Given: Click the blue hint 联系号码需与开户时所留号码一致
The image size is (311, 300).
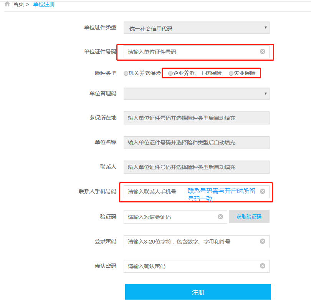Looking at the screenshot, I should 222,195.
